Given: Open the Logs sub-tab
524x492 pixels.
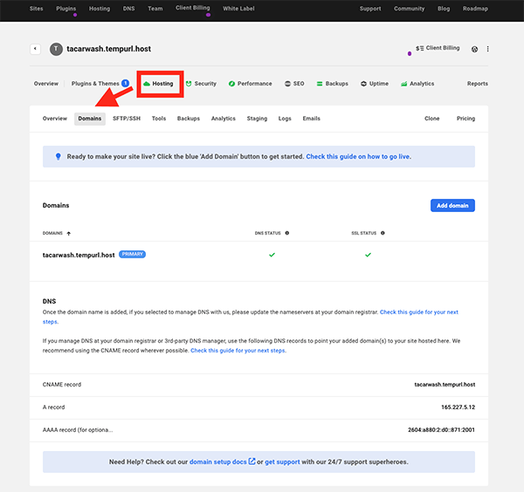Looking at the screenshot, I should (x=285, y=119).
